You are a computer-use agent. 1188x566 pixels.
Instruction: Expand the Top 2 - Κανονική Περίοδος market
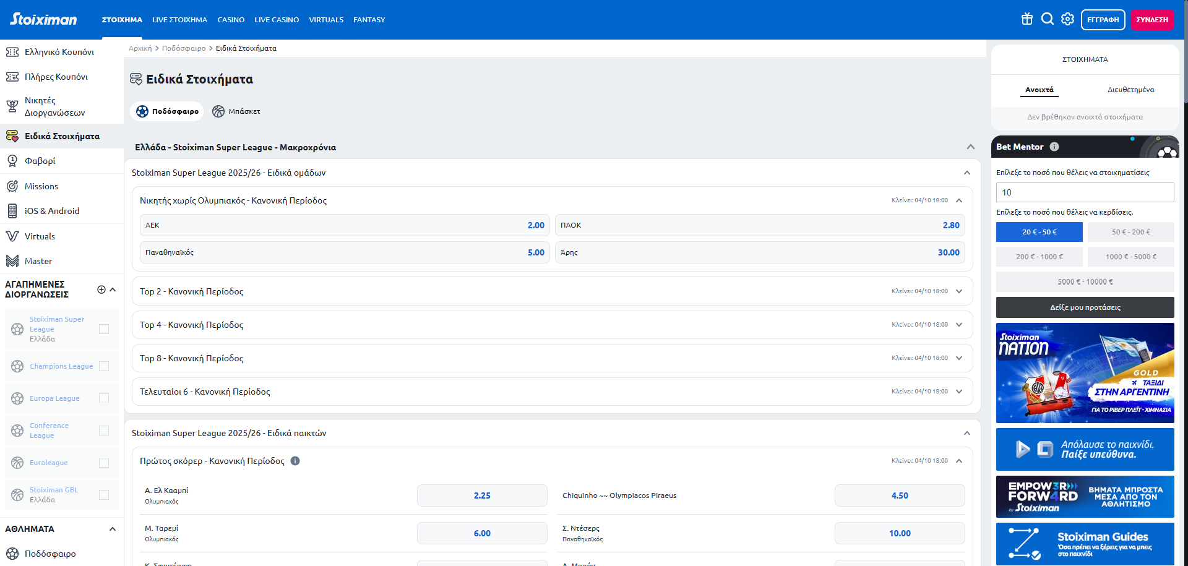point(959,291)
